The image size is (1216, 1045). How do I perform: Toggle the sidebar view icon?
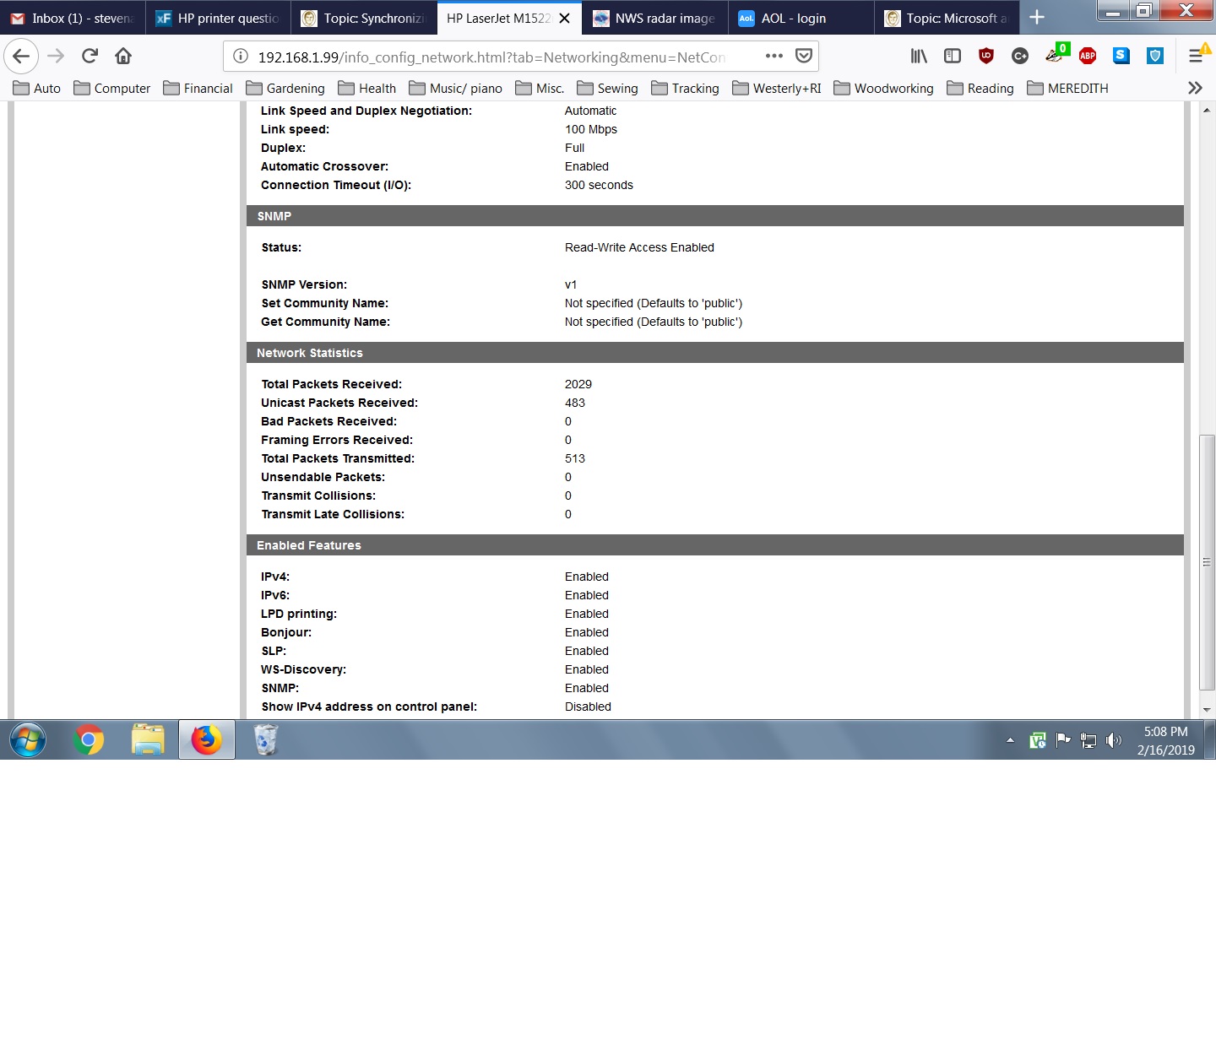(953, 57)
